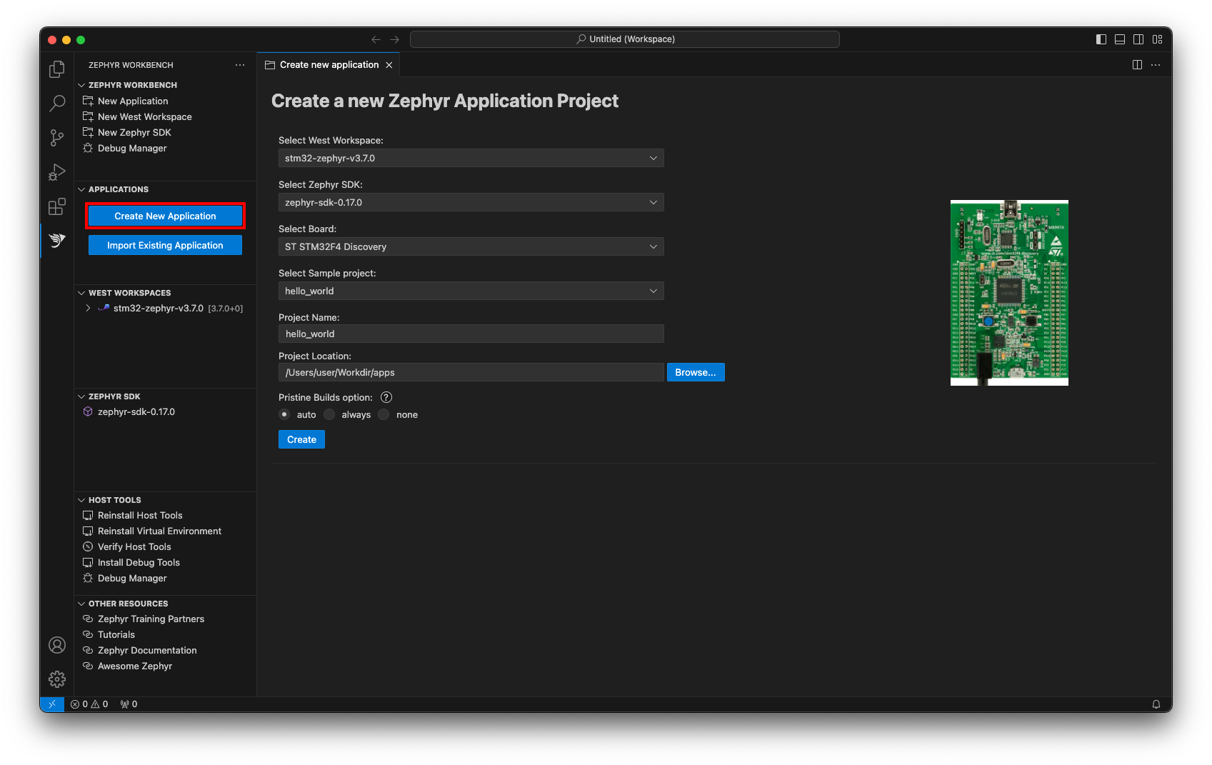Open the Explorer view in activity bar
This screenshot has width=1212, height=765.
pos(57,69)
